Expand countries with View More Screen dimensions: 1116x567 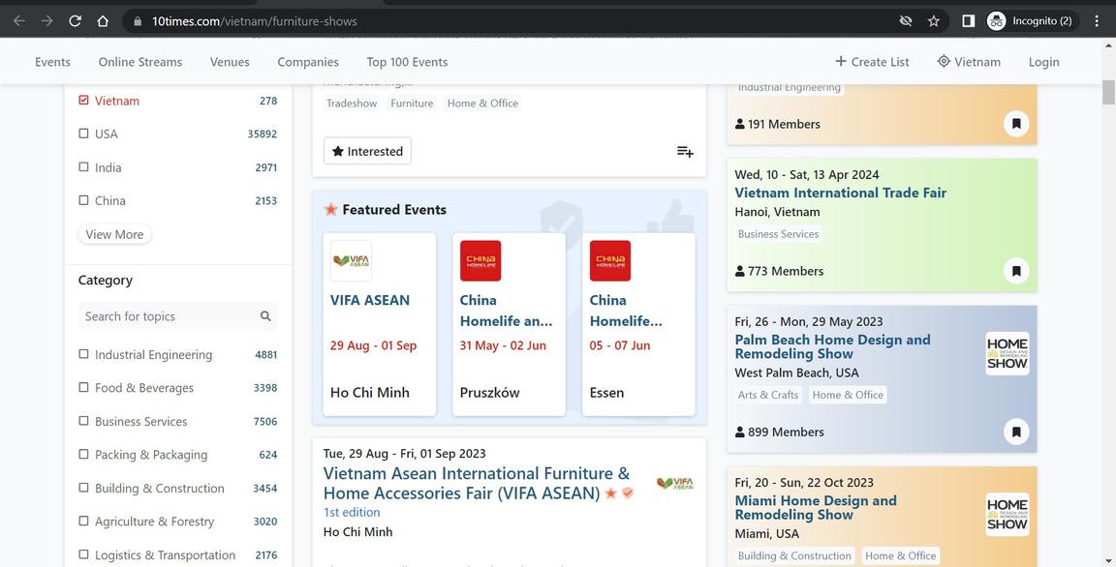[114, 234]
